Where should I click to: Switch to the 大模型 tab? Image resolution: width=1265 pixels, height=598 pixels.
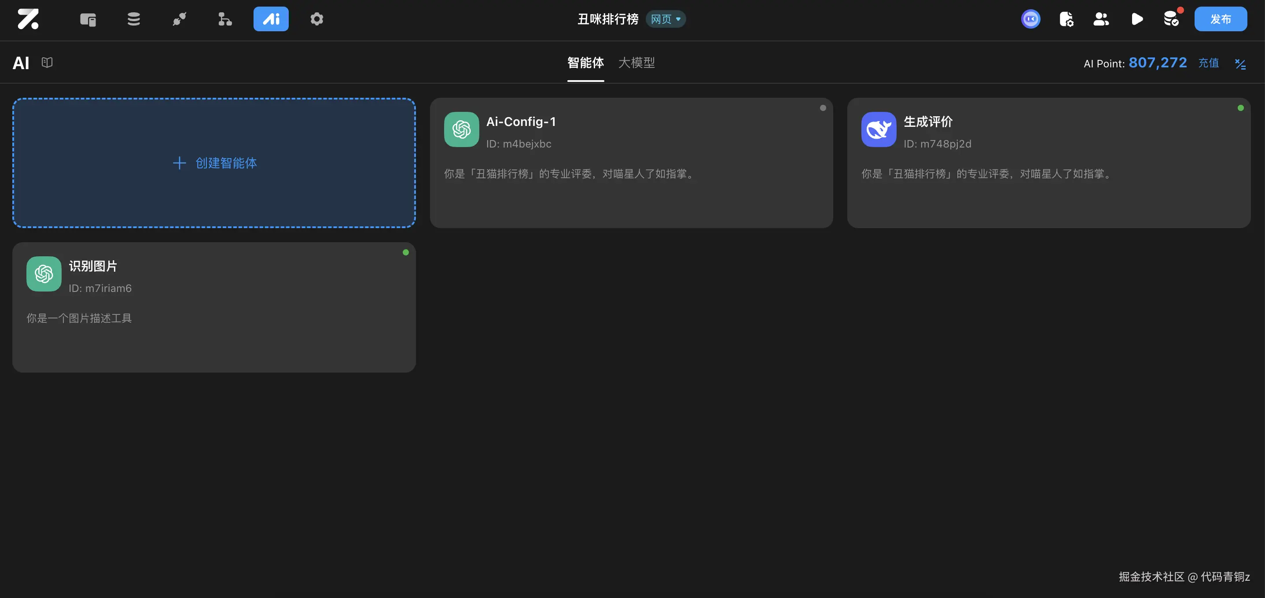pos(636,63)
